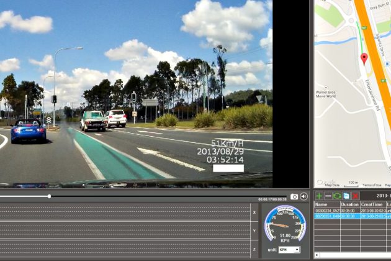Add a file with the green plus icon
The height and width of the screenshot is (261, 391).
coord(318,196)
